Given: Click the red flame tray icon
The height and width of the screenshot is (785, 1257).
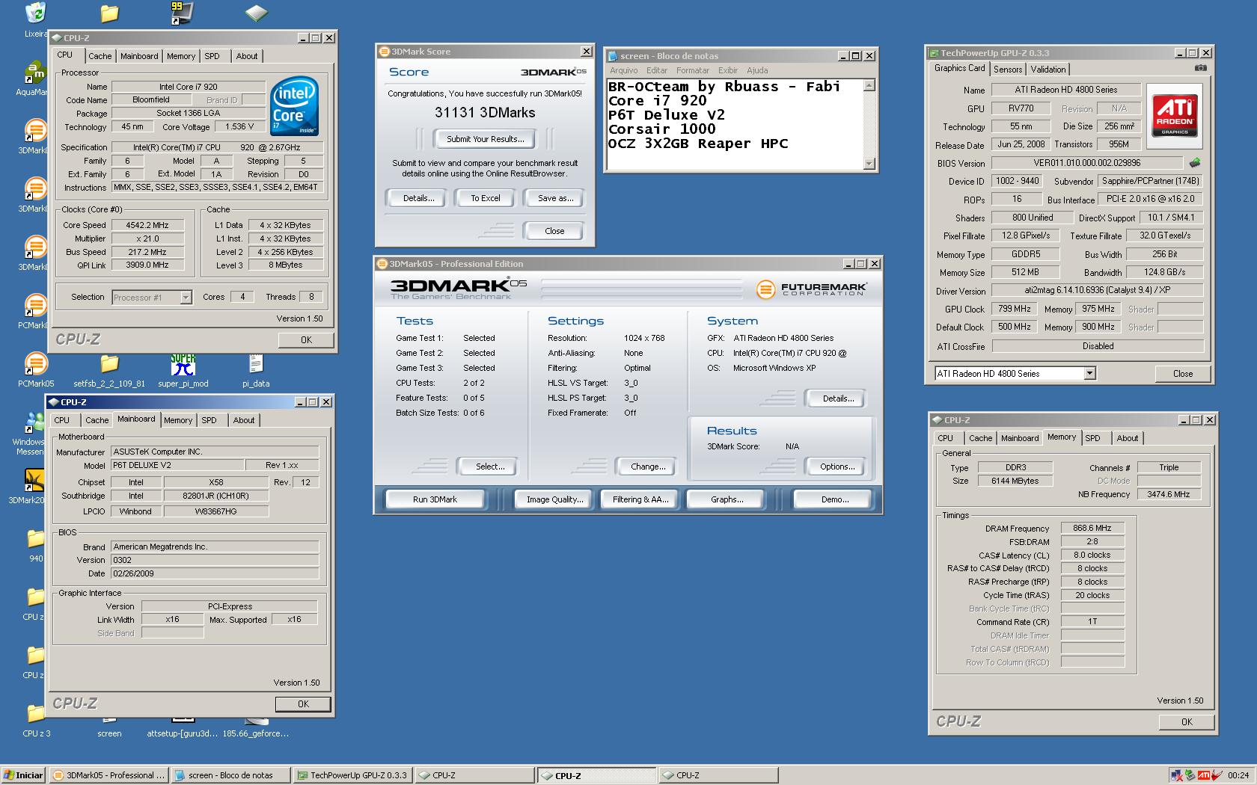Looking at the screenshot, I should click(1217, 775).
